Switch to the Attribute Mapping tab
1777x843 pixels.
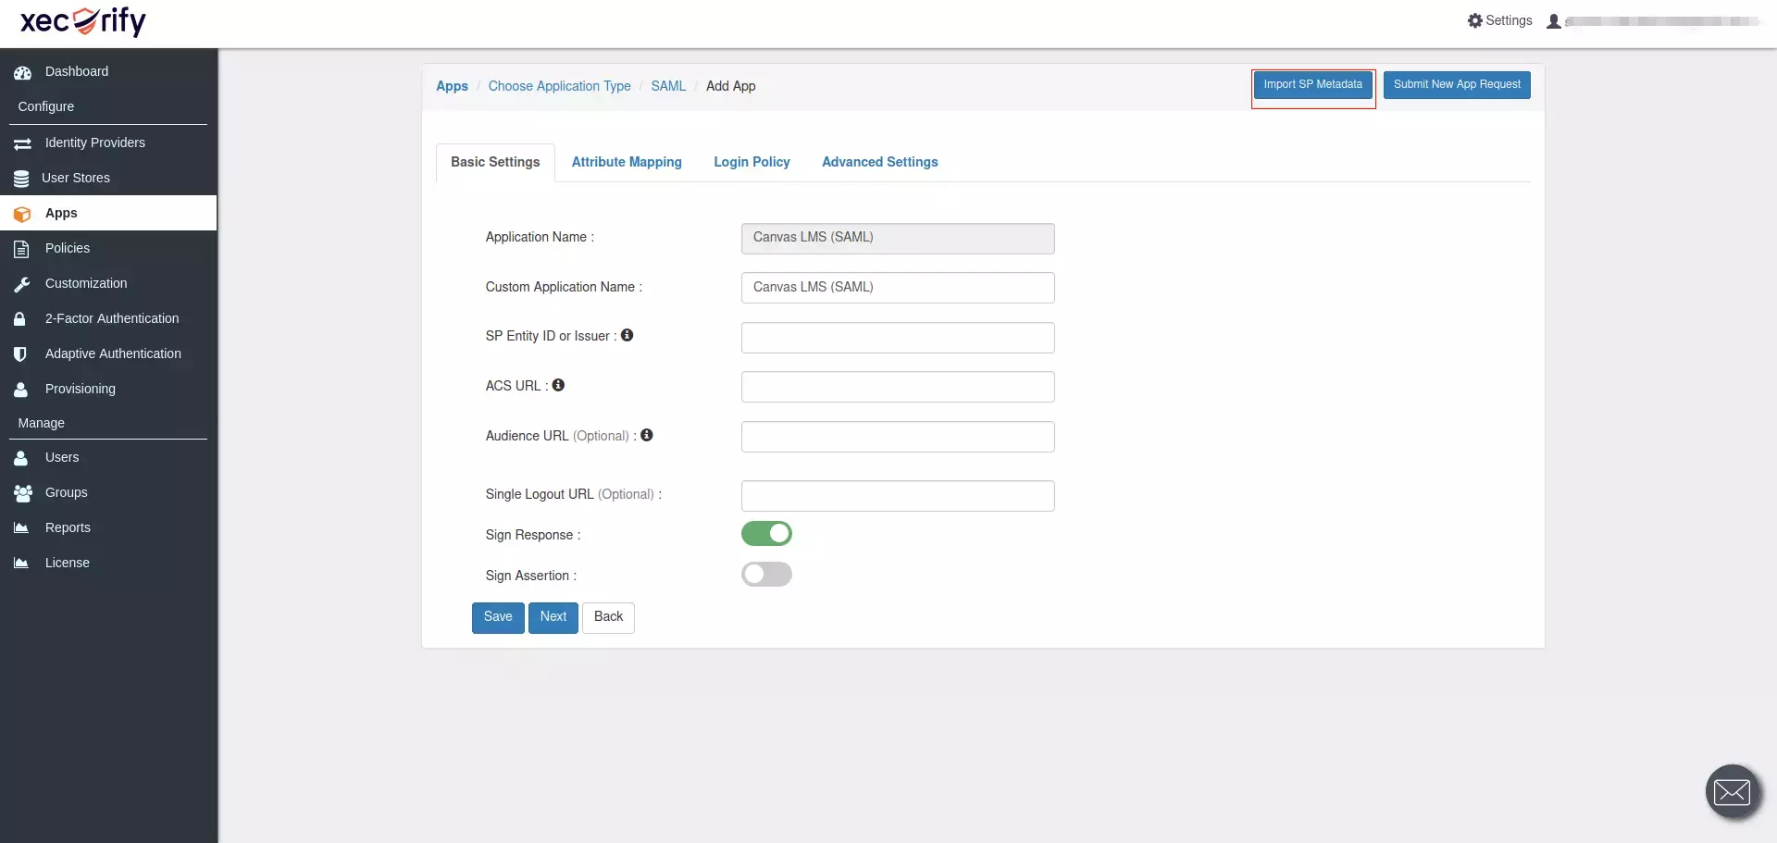coord(626,162)
